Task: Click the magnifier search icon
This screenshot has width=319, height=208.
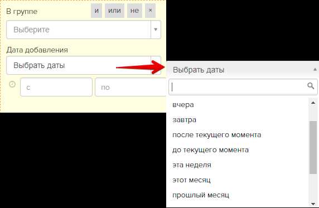Action: pyautogui.click(x=311, y=86)
